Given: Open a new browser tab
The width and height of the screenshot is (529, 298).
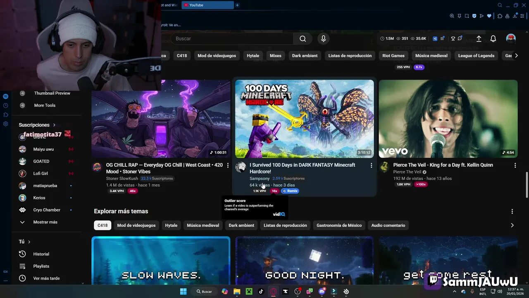Looking at the screenshot, I should 237,5.
